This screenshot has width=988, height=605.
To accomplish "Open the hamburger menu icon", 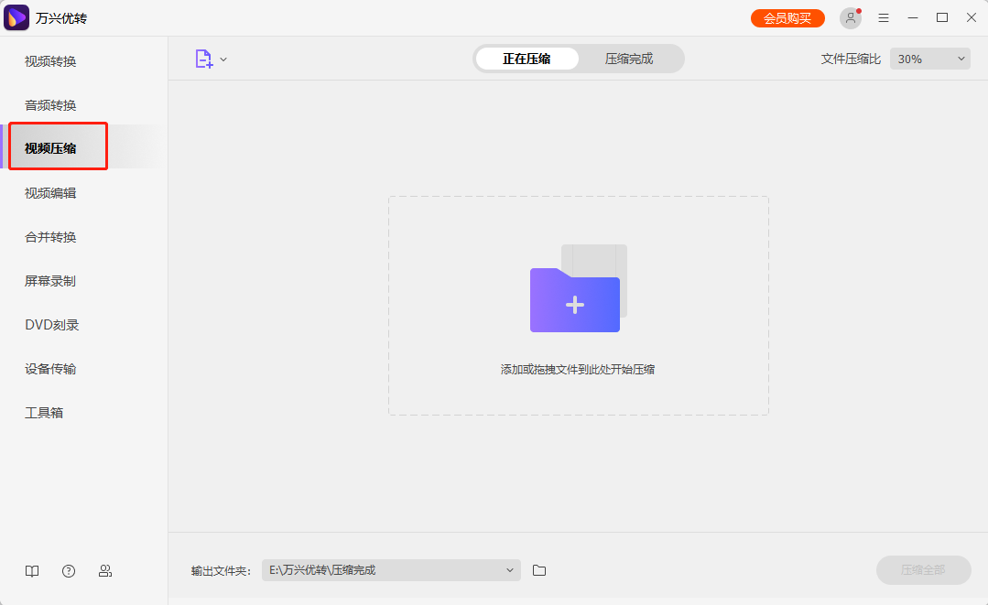I will (x=883, y=17).
